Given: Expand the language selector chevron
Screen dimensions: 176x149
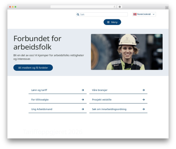Looking at the screenshot, I should (153, 14).
